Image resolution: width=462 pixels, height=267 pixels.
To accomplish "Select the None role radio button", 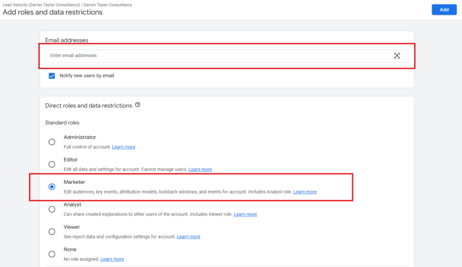I will pyautogui.click(x=52, y=254).
